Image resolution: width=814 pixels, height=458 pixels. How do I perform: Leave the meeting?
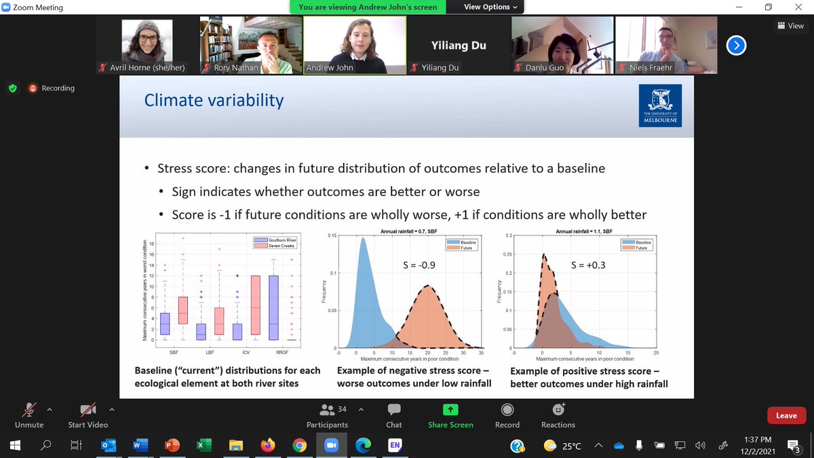click(x=786, y=415)
